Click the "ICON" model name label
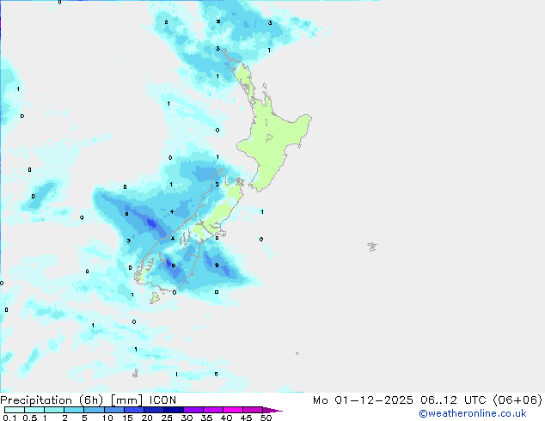The height and width of the screenshot is (421, 545). pyautogui.click(x=162, y=400)
